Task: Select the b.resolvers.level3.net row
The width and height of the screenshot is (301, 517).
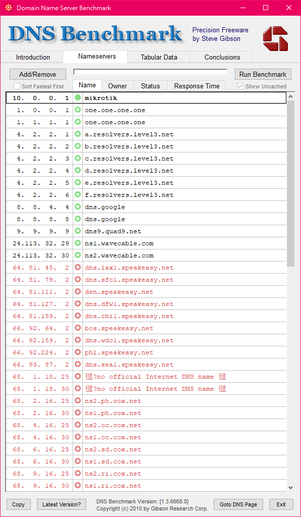Action: (x=146, y=146)
